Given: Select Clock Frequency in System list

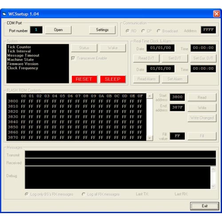Looking at the screenshot, I should [23, 68].
